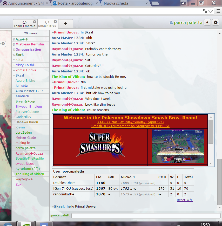
Task: Click The King of Vithen's 'cause reasons' message name
Action: point(68,110)
